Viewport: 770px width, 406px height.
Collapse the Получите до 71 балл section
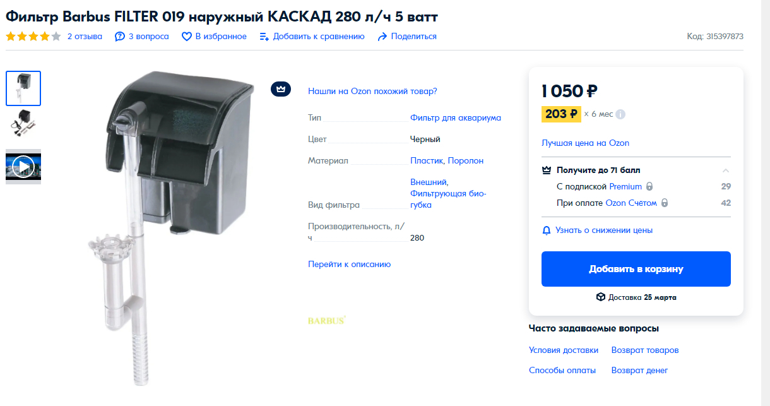[726, 170]
